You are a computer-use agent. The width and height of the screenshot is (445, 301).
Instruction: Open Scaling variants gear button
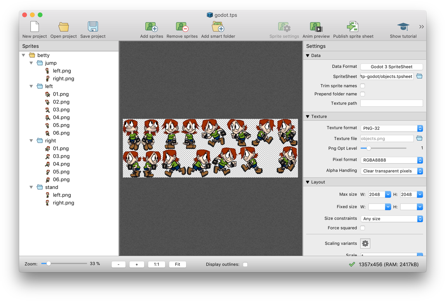365,244
